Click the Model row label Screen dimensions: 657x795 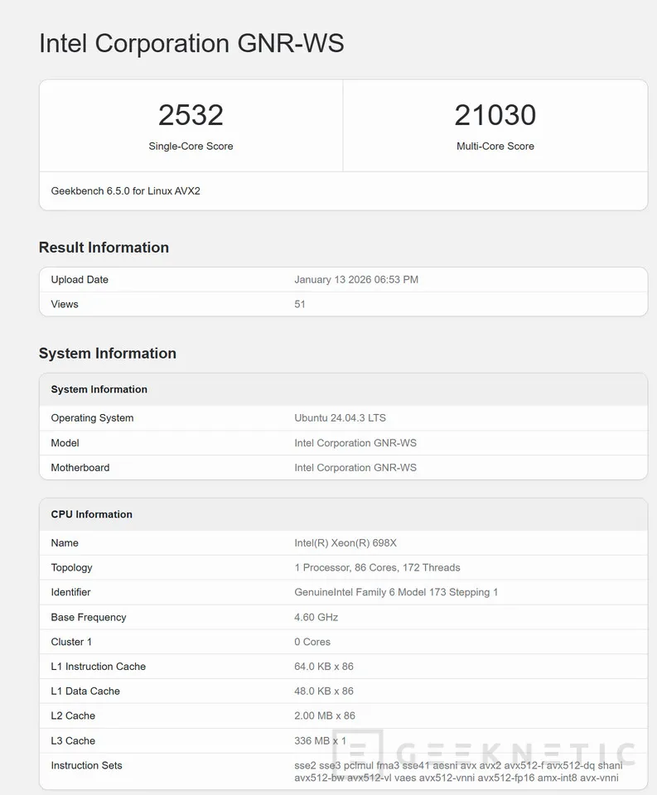click(65, 442)
